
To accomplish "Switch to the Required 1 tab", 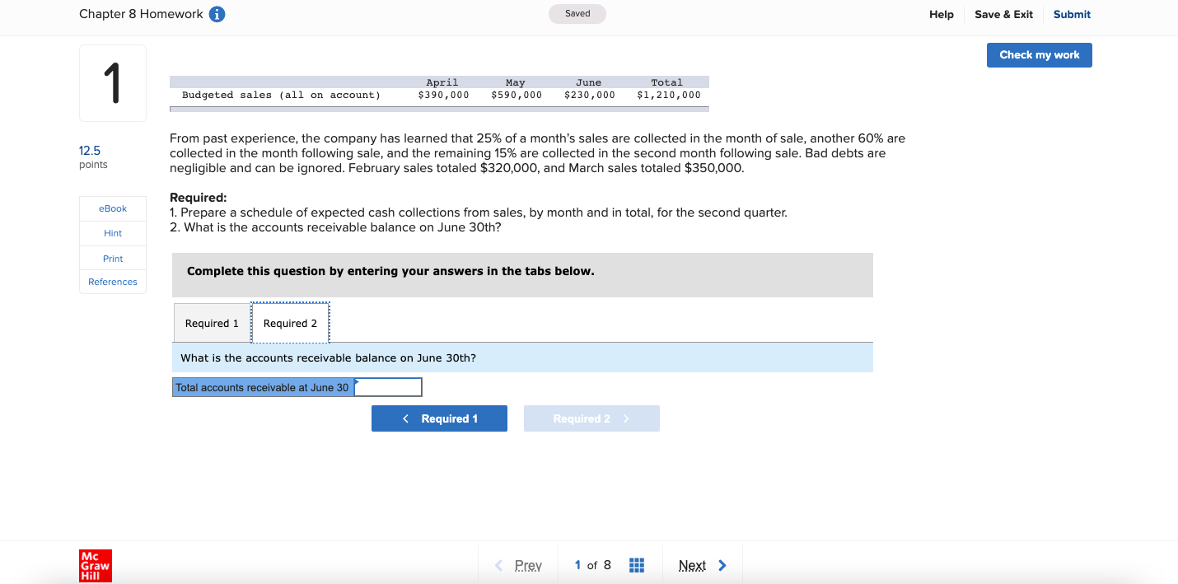I will [212, 323].
